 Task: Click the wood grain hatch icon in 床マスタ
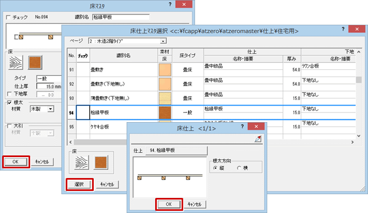click(x=16, y=62)
